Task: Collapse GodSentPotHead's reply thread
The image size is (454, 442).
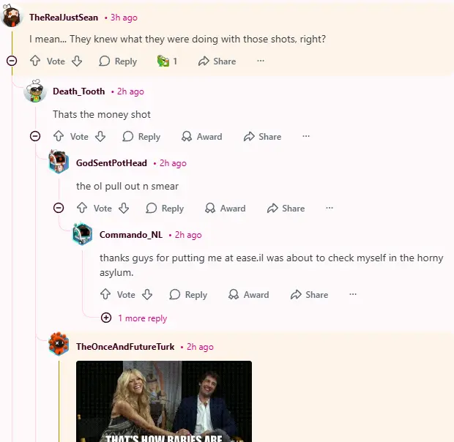Action: tap(59, 209)
